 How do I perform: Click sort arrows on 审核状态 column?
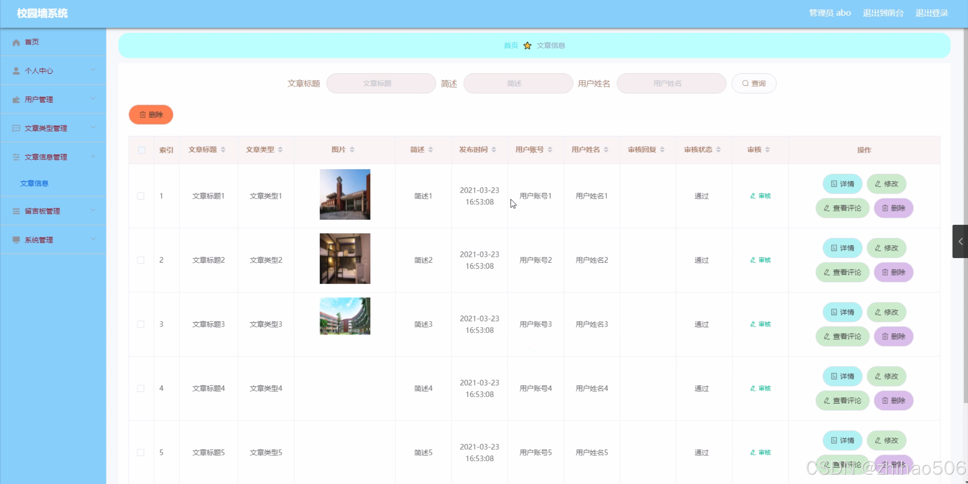coord(718,150)
